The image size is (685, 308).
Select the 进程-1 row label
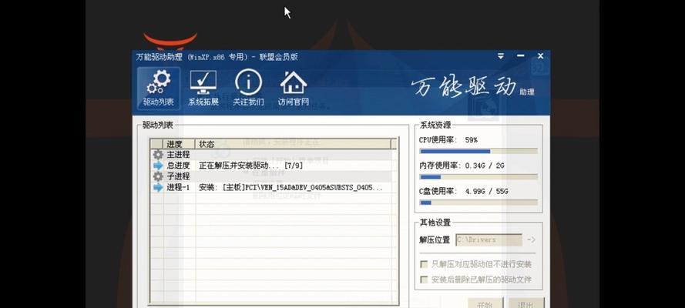click(x=178, y=188)
